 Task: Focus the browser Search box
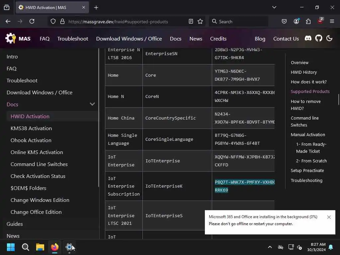pyautogui.click(x=238, y=22)
